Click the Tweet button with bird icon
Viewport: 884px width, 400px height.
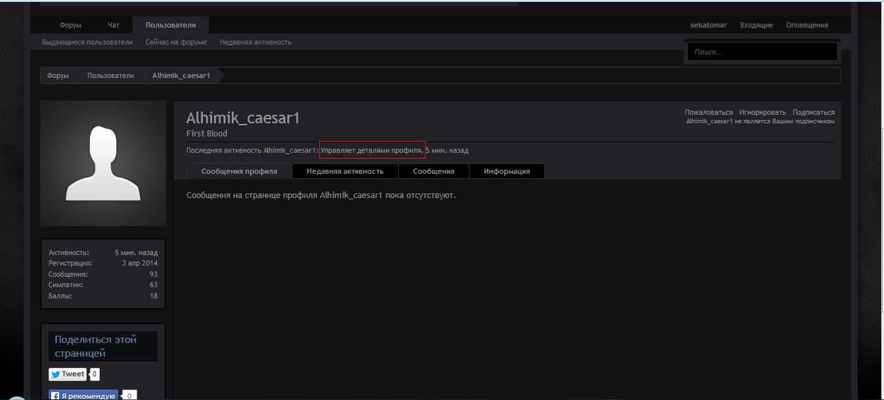tap(68, 374)
